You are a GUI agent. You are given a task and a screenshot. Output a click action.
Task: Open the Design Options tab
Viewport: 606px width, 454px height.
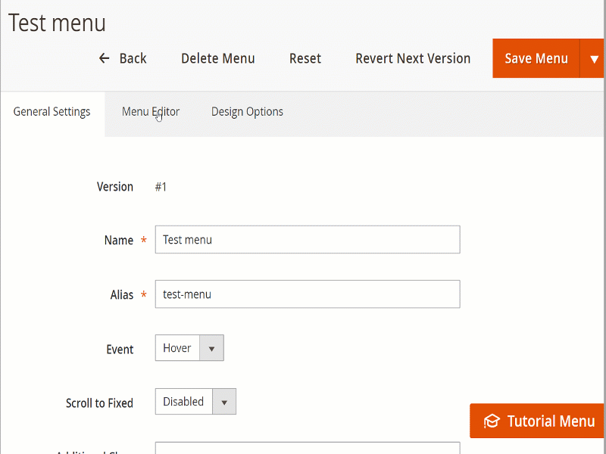247,112
